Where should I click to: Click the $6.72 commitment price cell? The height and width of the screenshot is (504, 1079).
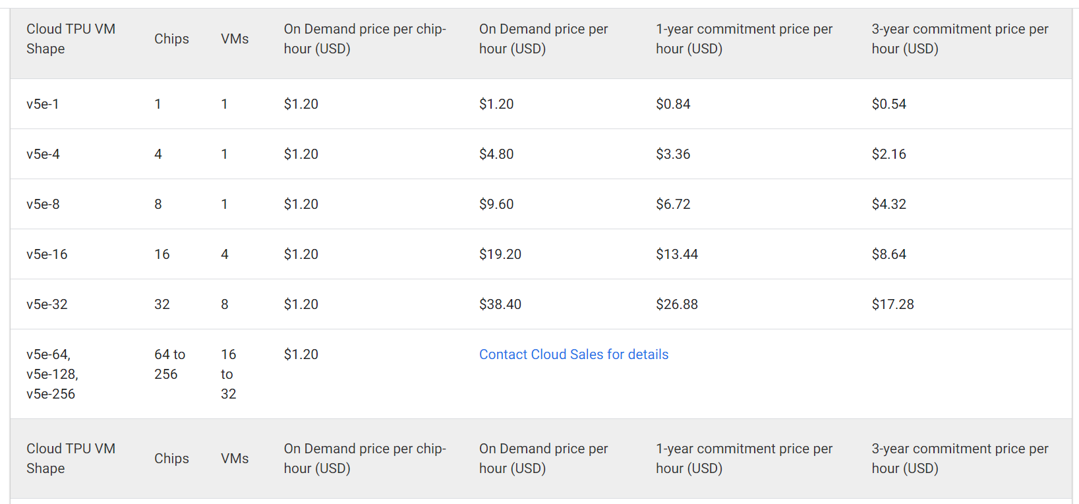pos(673,204)
